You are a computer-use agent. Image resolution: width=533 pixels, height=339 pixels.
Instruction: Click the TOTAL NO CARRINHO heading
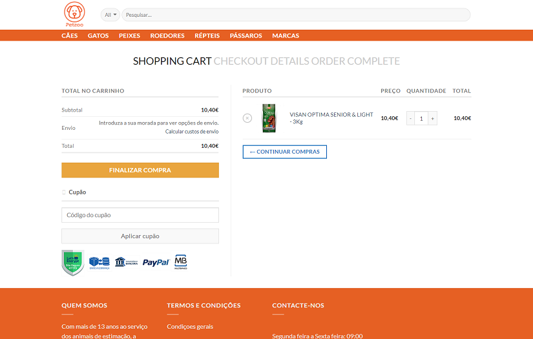93,90
